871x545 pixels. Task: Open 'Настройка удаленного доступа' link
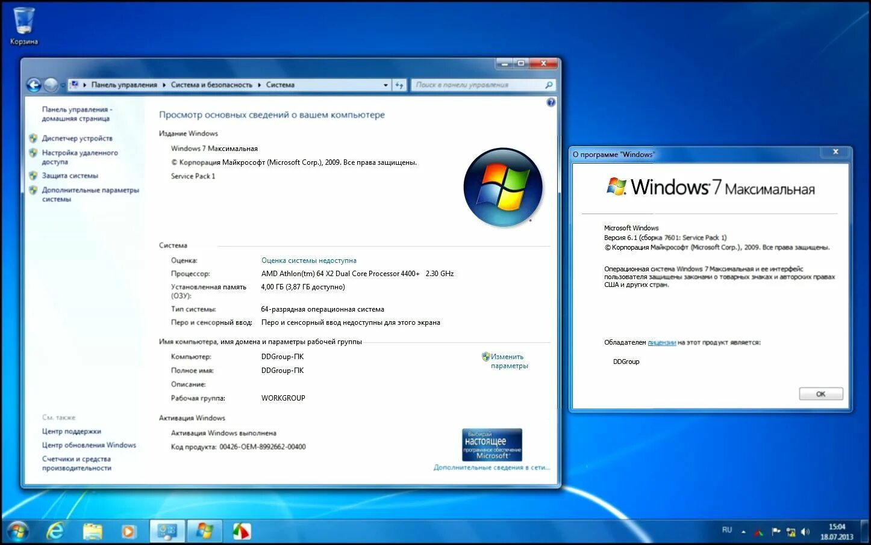(x=80, y=157)
